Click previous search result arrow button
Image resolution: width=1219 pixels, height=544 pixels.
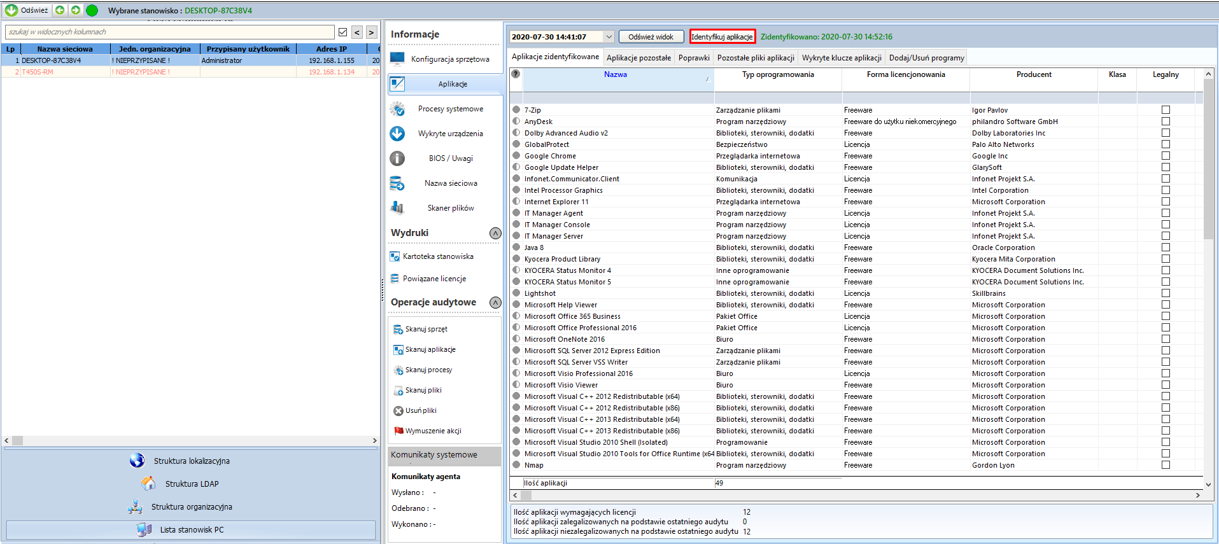[357, 32]
